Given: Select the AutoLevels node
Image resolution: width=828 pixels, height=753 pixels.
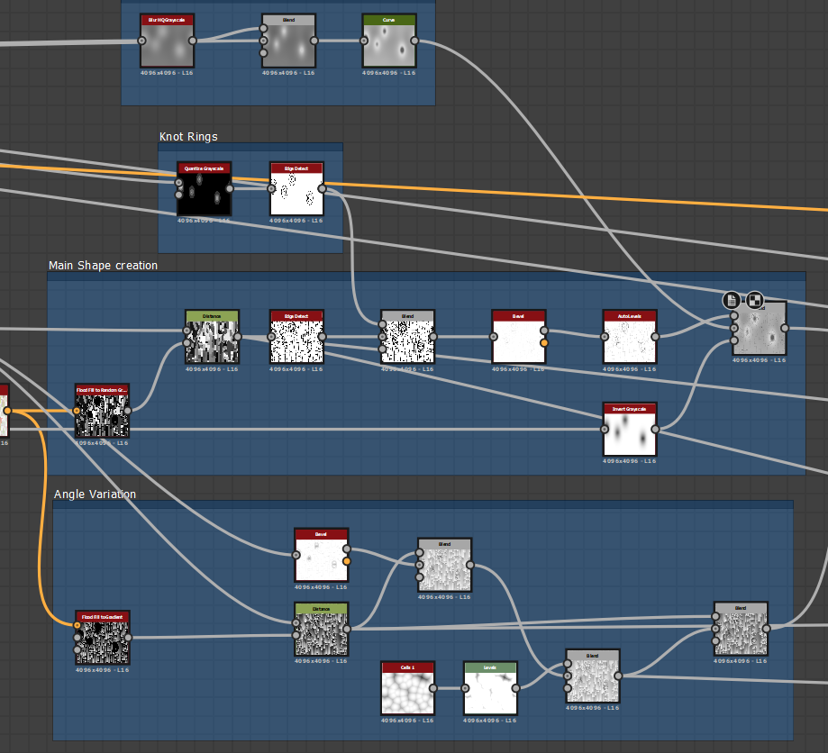Looking at the screenshot, I should click(630, 337).
